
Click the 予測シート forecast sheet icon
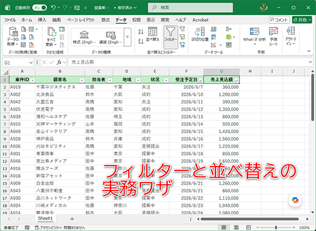coord(273,36)
